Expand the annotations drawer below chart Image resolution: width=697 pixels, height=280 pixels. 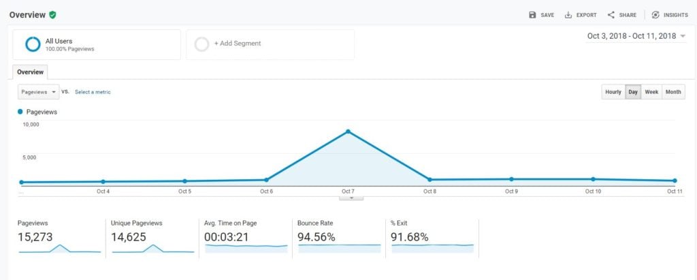click(351, 198)
